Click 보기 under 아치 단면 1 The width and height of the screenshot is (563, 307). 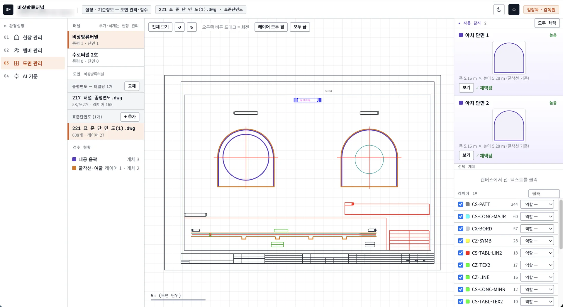[x=466, y=88]
